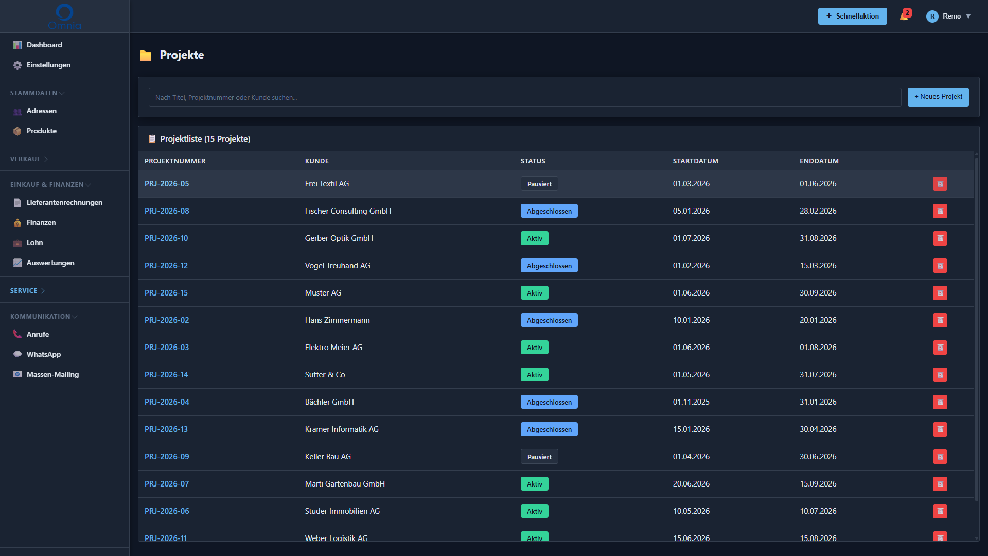
Task: Open WhatsApp page
Action: [44, 355]
